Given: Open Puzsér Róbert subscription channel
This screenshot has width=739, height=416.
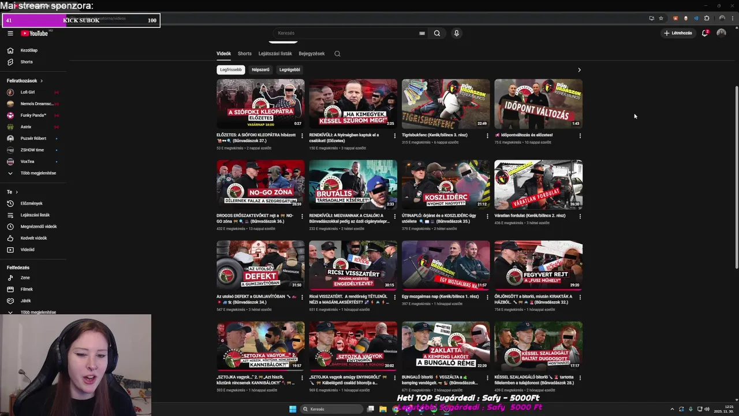Looking at the screenshot, I should coord(33,138).
